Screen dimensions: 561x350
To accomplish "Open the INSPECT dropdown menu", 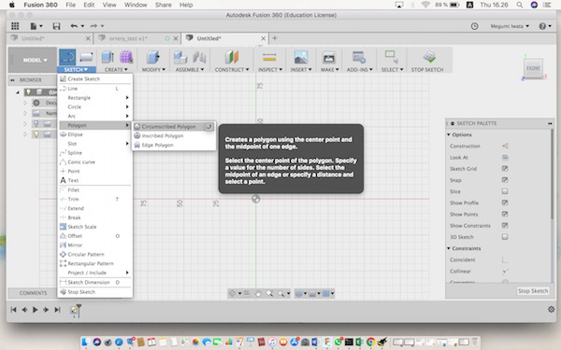I will click(270, 70).
